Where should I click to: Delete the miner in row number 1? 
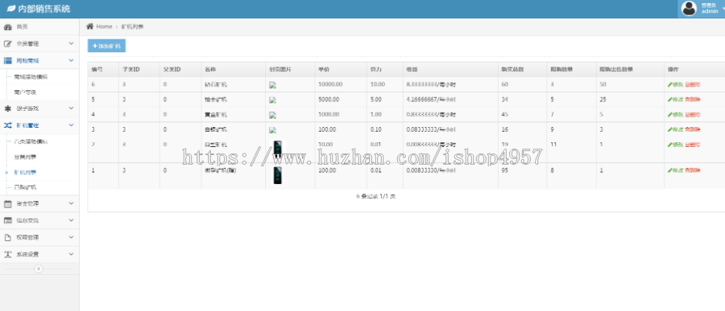point(693,170)
